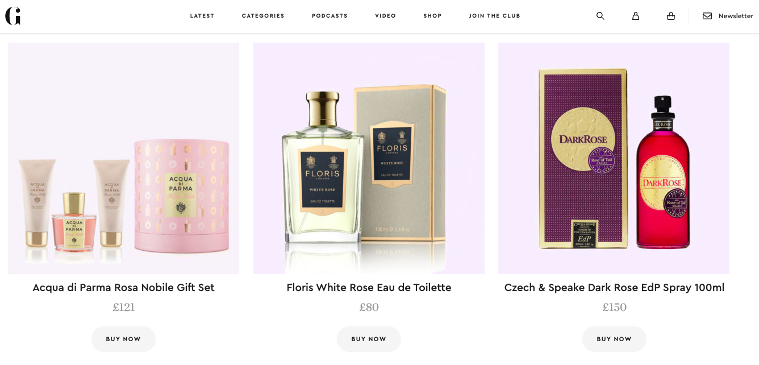Buy the Acqua di Parma gift set
Viewport: 759px width, 365px height.
pos(123,339)
